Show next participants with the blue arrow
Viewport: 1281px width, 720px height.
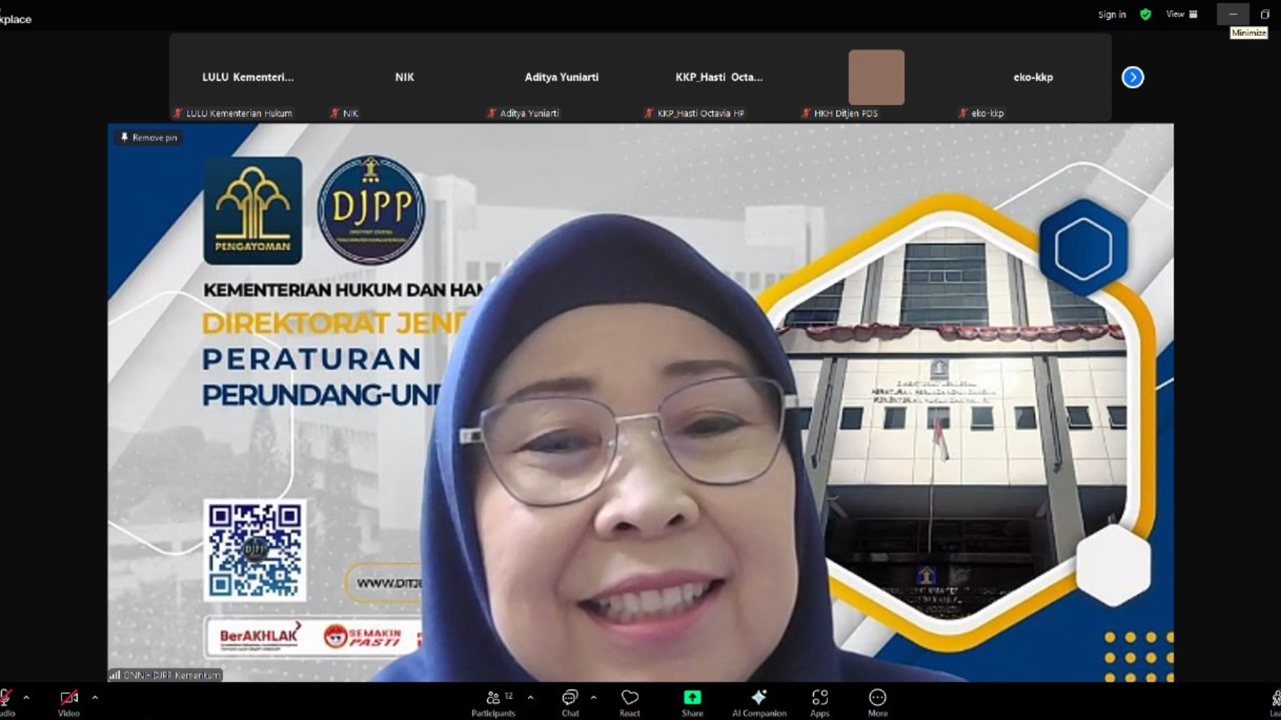1132,77
